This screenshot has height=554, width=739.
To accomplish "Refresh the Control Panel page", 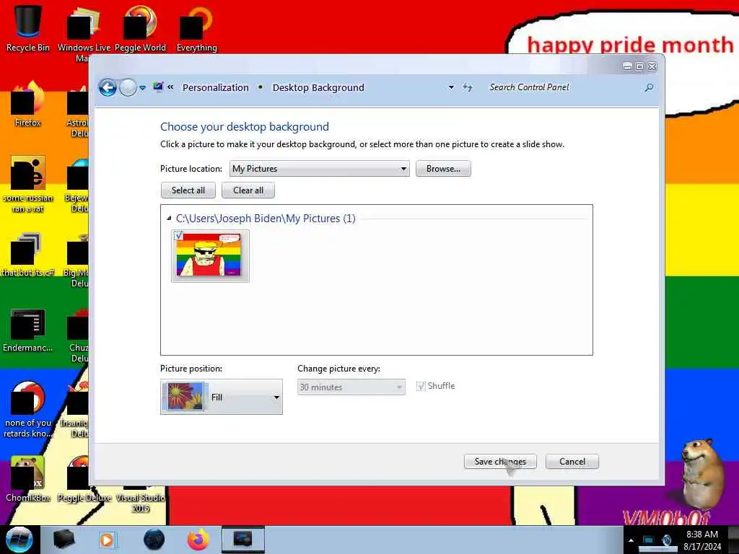I will pos(467,87).
